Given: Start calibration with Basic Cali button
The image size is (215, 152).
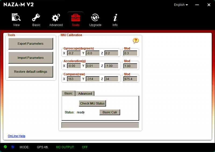Looking at the screenshot, I should tap(110, 112).
